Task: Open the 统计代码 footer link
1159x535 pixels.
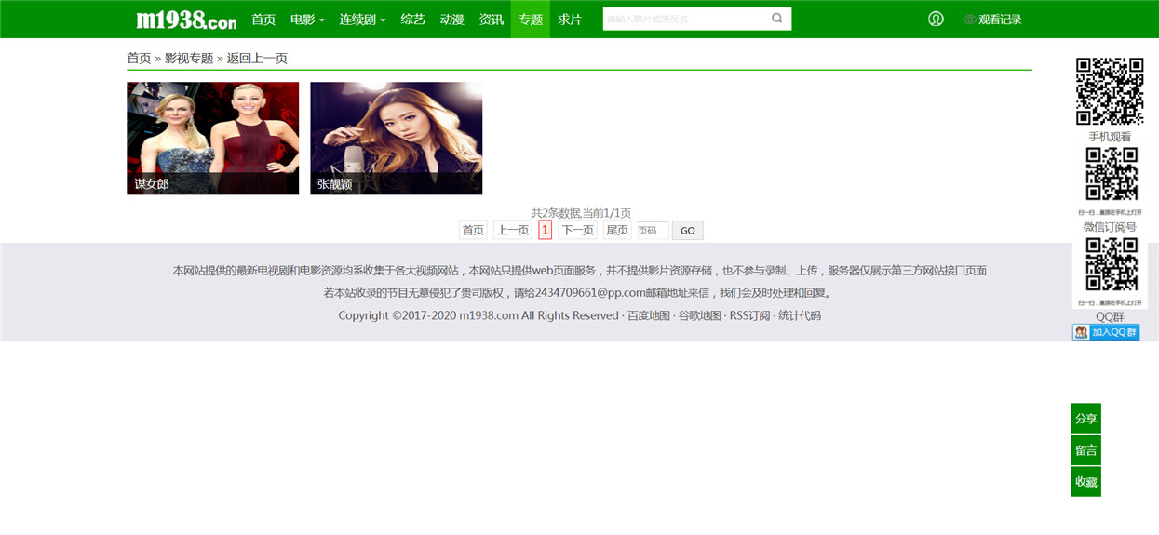Action: [x=800, y=315]
